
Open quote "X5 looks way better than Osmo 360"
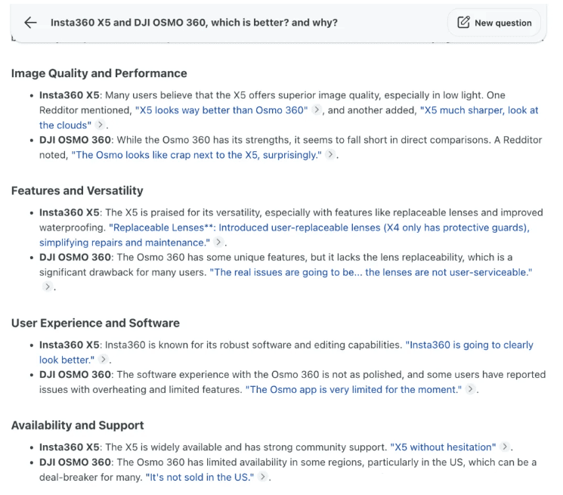221,110
